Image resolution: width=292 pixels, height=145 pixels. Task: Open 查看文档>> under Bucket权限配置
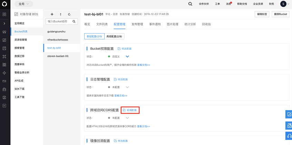144,65
